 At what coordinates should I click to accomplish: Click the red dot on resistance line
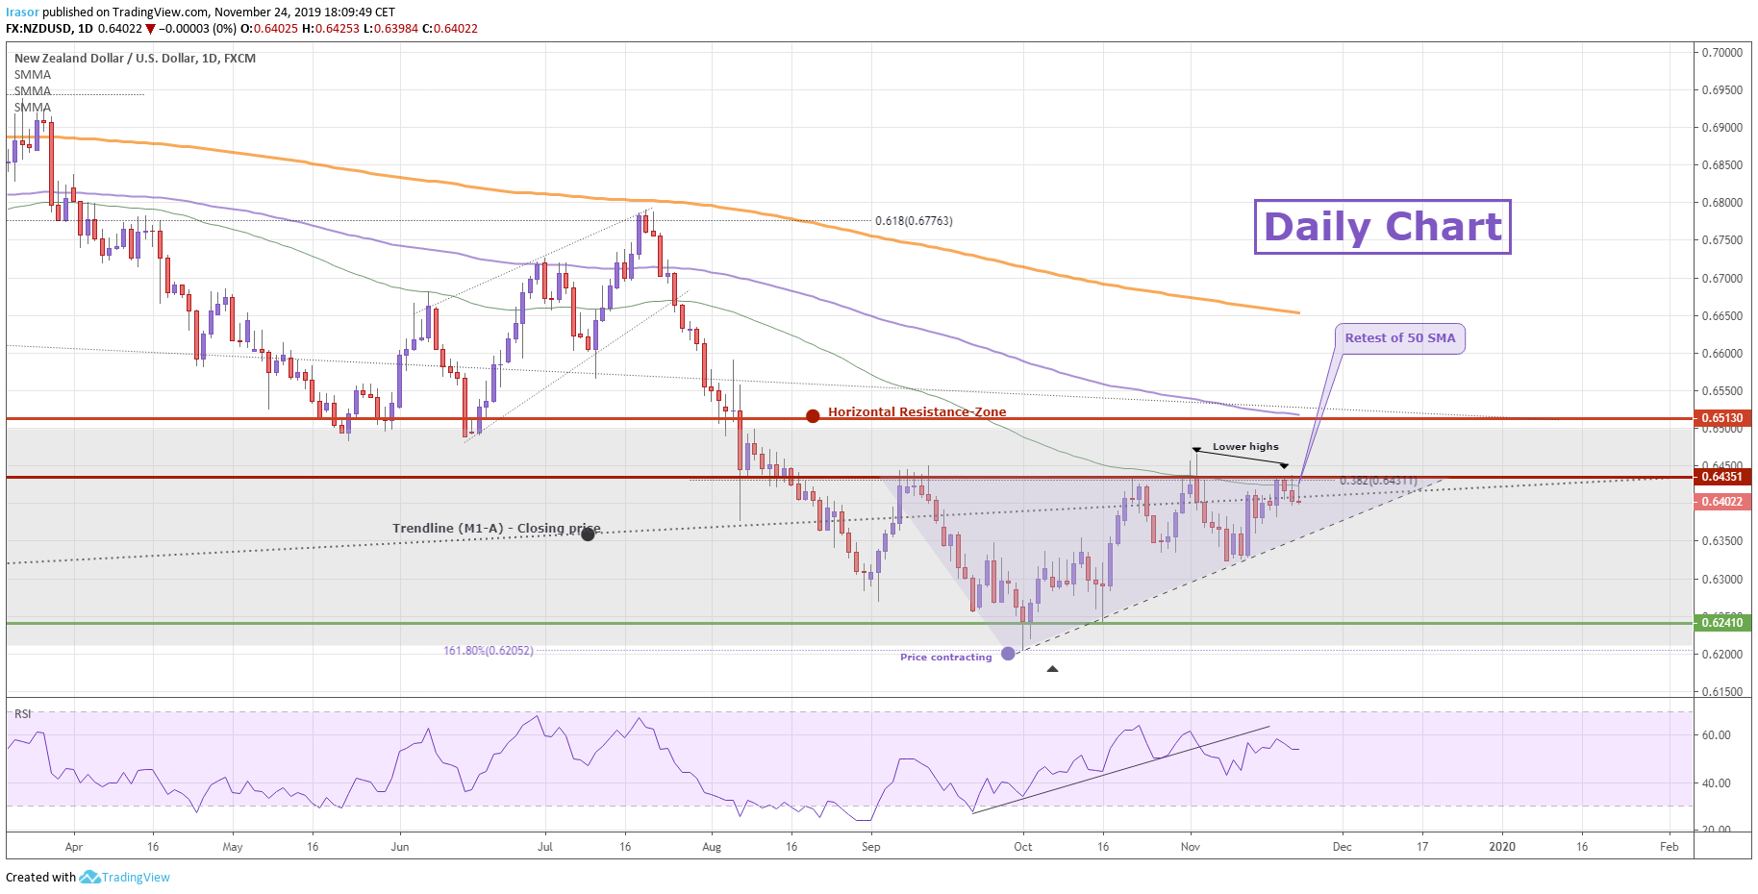pos(813,416)
